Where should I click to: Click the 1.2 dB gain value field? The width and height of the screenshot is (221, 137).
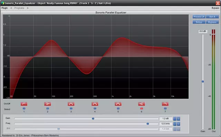(x=165, y=119)
